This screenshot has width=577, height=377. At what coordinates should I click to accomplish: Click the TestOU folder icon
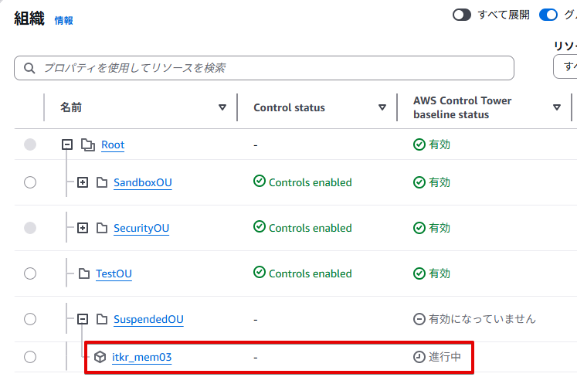[84, 273]
